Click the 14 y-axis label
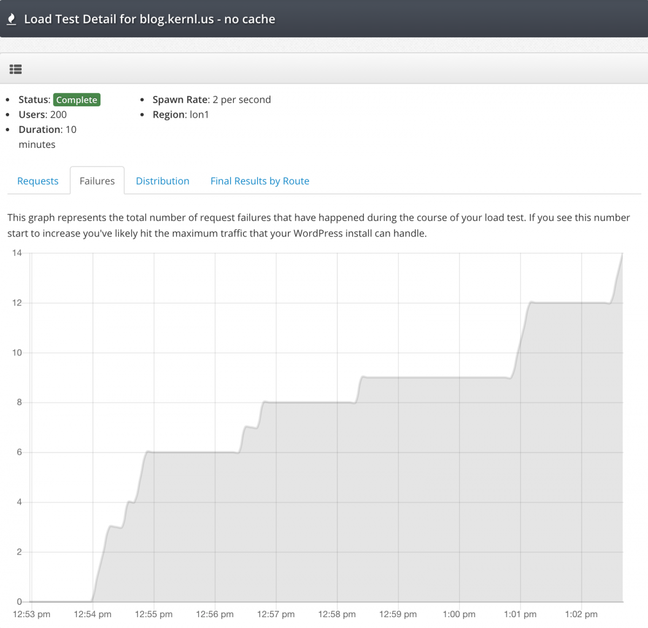This screenshot has width=648, height=628. click(17, 253)
